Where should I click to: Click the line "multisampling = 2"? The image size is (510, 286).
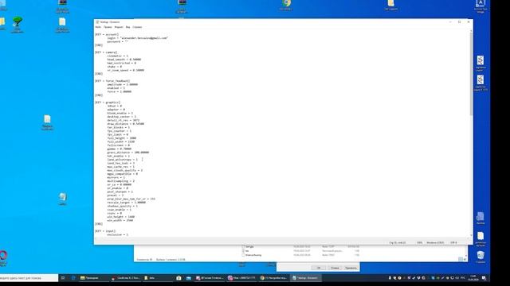click(120, 181)
